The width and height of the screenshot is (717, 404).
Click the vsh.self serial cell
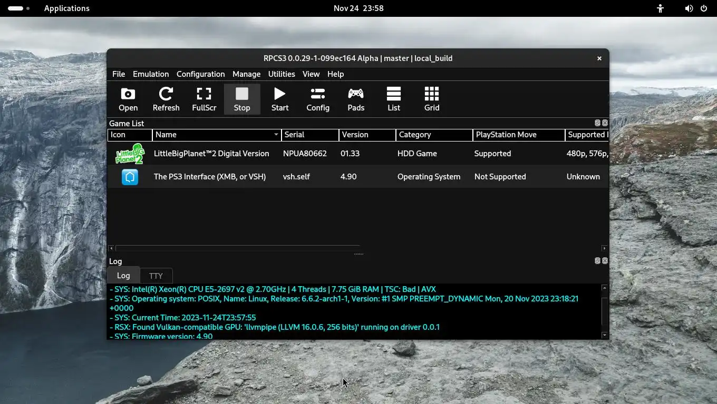(x=296, y=177)
